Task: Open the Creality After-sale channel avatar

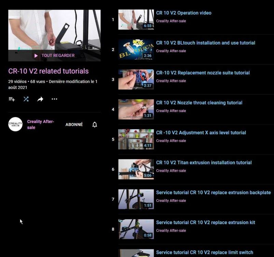Action: (15, 124)
